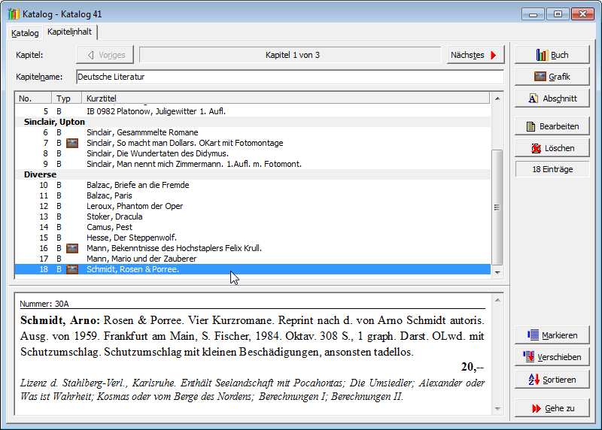
Task: Click the image icon in the Schmidt, Rosen & Porree row
Action: 73,269
